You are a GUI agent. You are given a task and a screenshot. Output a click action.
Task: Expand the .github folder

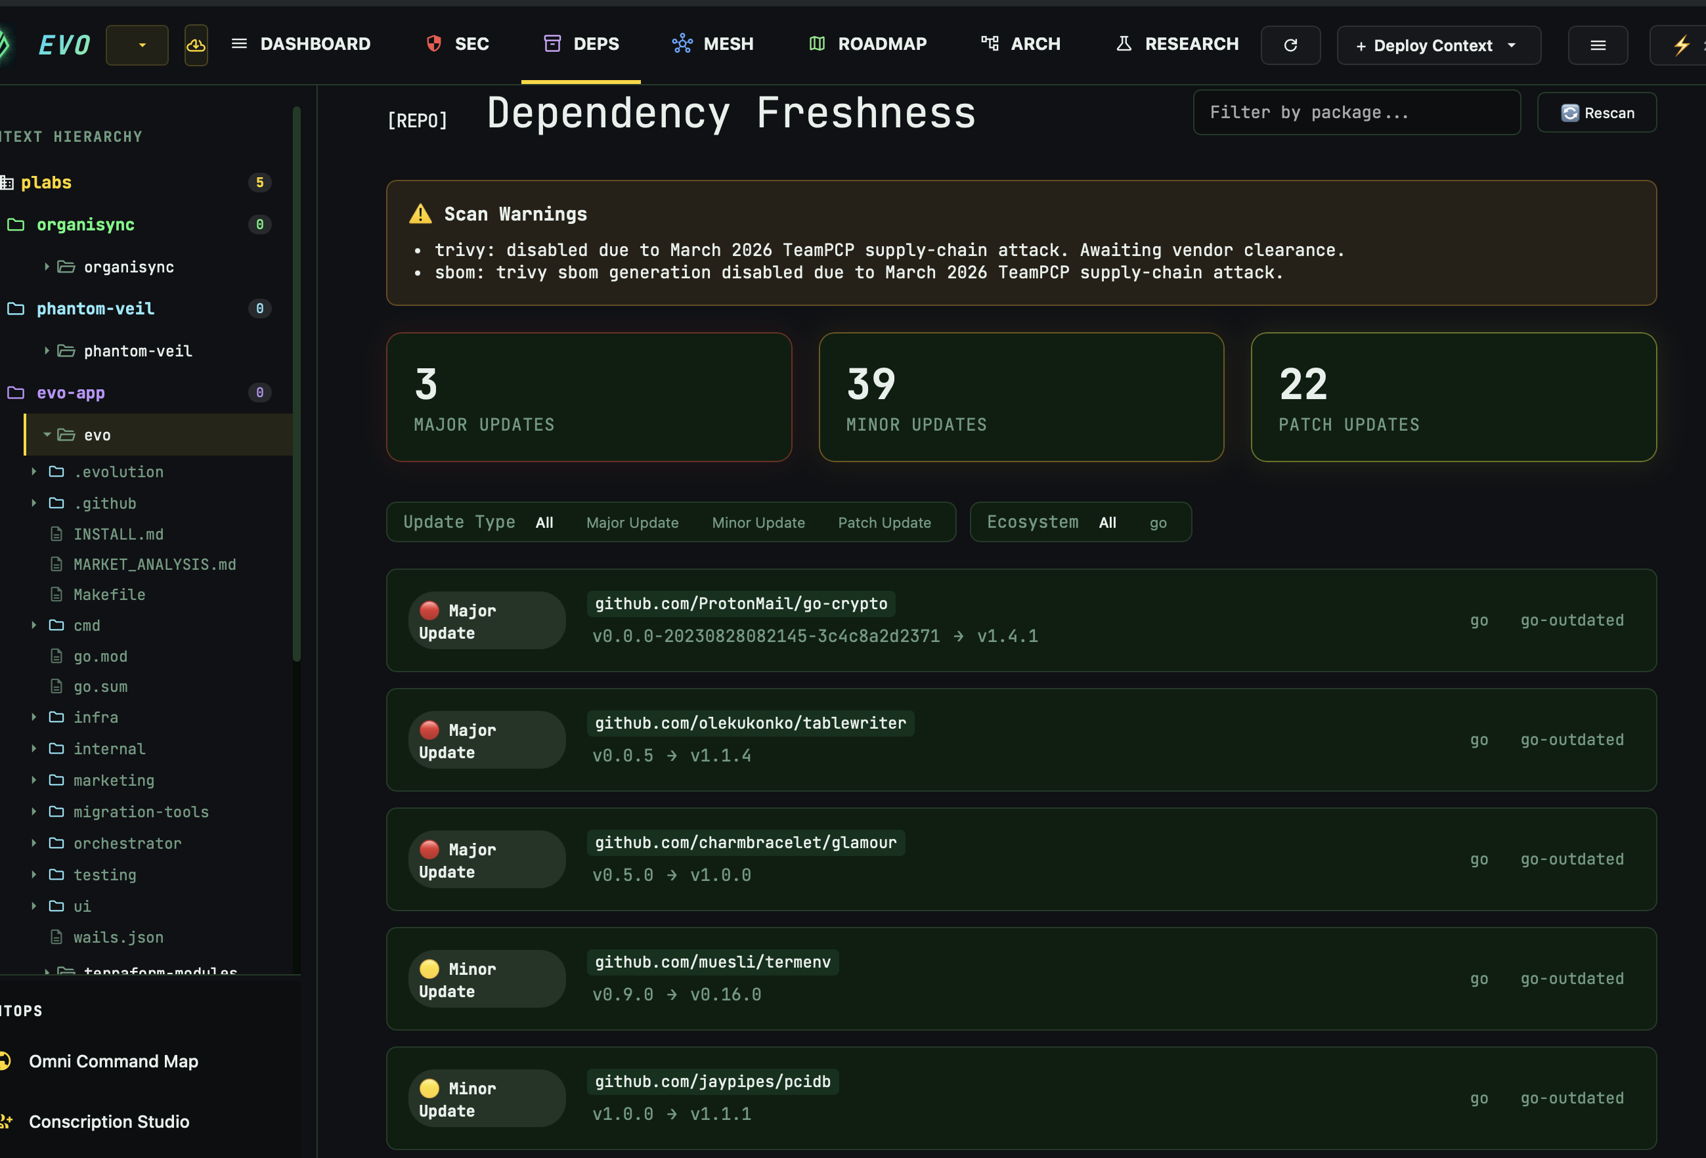[x=33, y=503]
